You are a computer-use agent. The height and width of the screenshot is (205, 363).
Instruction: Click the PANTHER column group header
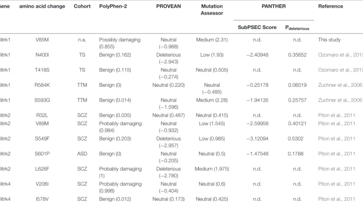point(274,6)
